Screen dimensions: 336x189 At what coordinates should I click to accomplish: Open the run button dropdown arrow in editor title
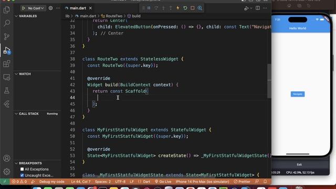(x=251, y=8)
